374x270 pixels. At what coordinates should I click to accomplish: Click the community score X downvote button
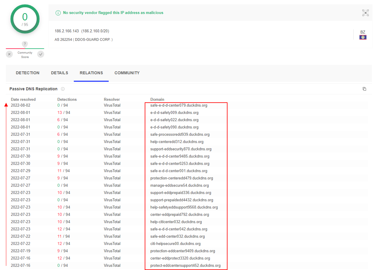pyautogui.click(x=10, y=54)
